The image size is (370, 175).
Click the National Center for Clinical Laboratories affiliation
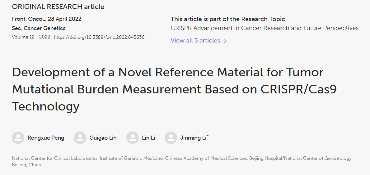(55, 158)
